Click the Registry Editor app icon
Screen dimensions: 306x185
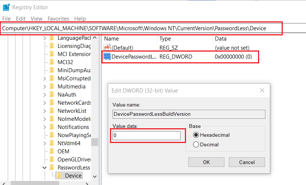tap(6, 7)
